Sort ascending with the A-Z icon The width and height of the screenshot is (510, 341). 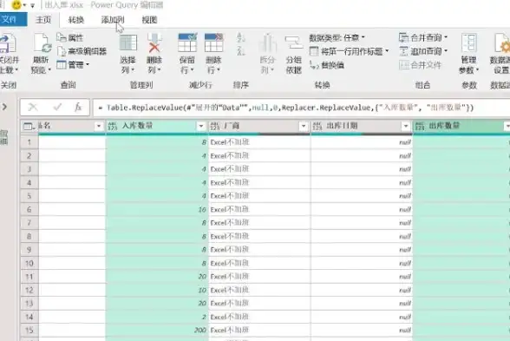pos(241,37)
